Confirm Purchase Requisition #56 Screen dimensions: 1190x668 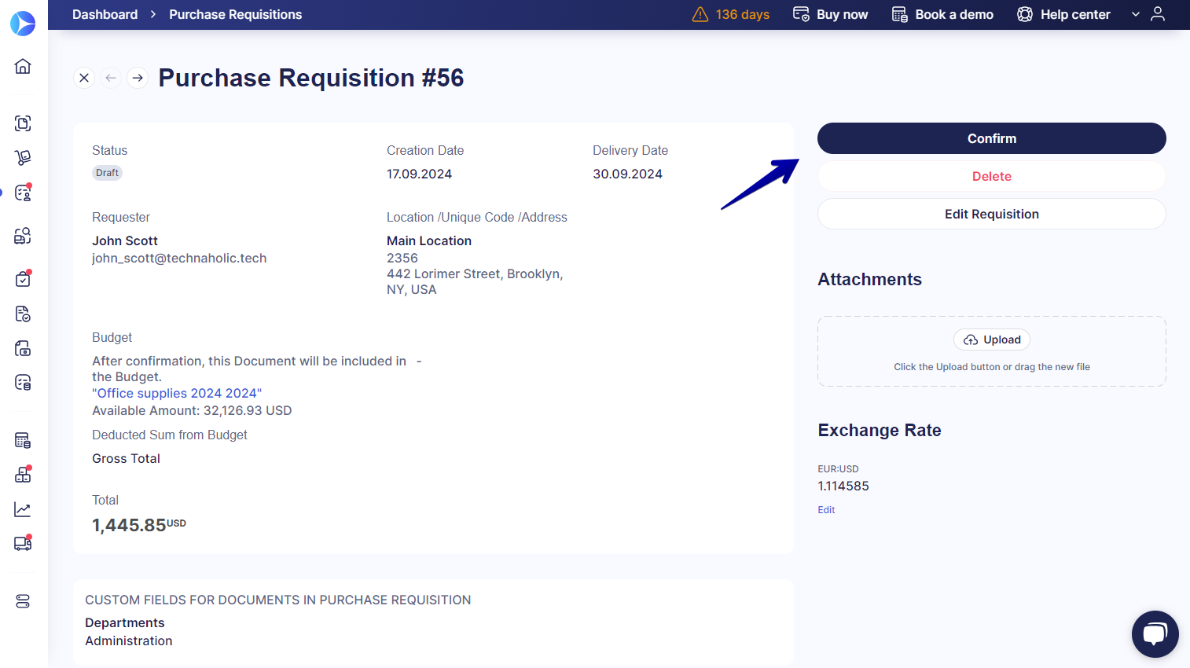pos(991,138)
